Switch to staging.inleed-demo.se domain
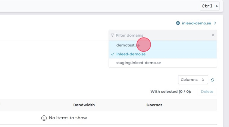229x127 pixels. 138,63
